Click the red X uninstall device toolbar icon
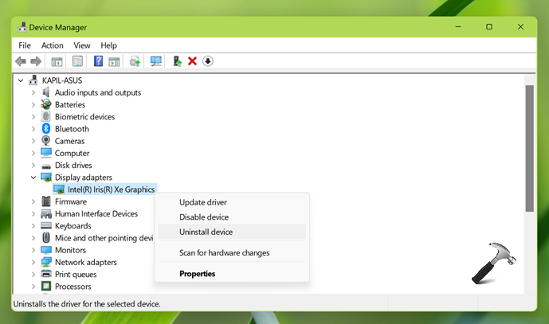This screenshot has height=324, width=549. coord(192,61)
